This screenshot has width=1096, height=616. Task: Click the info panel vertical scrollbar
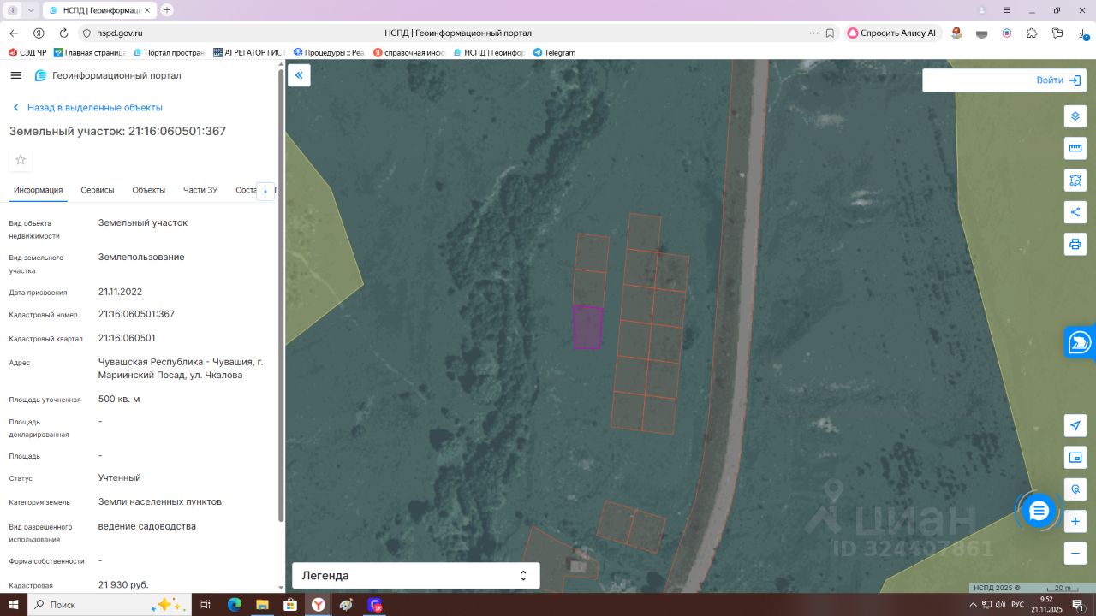click(281, 295)
